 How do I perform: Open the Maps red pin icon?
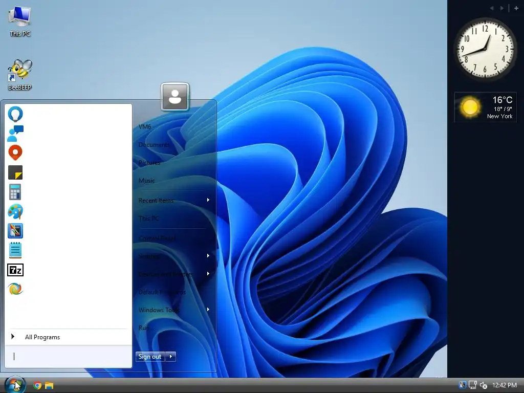point(15,152)
